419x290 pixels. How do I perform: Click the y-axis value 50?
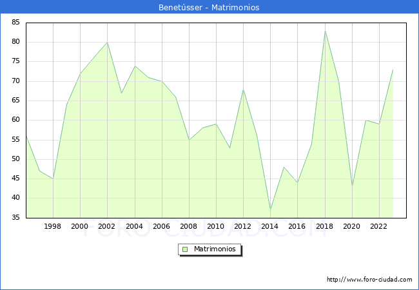(x=15, y=159)
